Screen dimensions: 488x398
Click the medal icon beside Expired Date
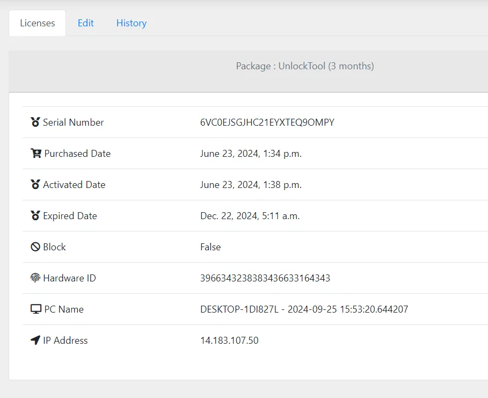35,215
